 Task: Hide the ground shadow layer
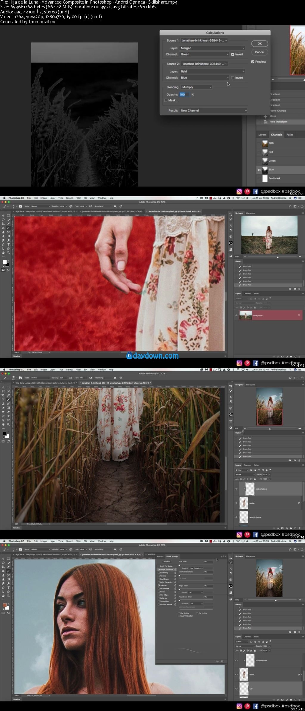236,517
